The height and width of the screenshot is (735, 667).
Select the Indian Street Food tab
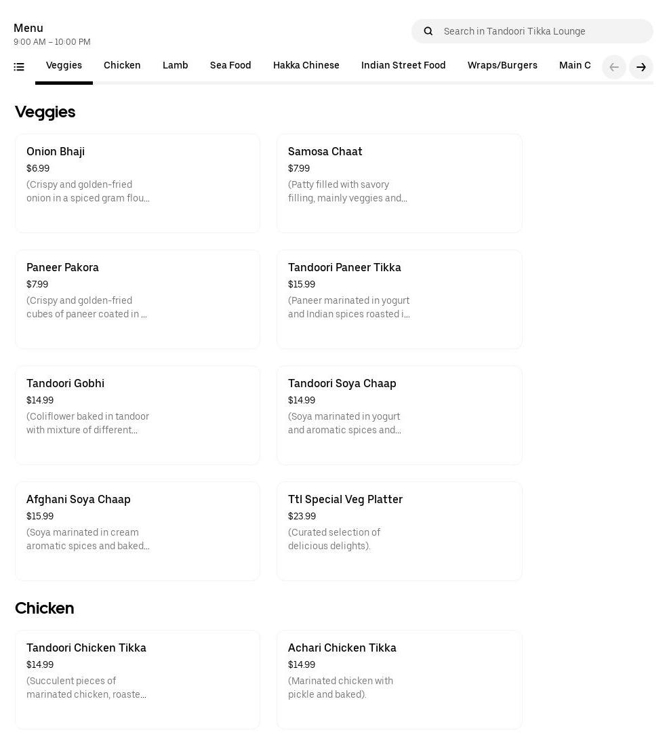(x=403, y=66)
